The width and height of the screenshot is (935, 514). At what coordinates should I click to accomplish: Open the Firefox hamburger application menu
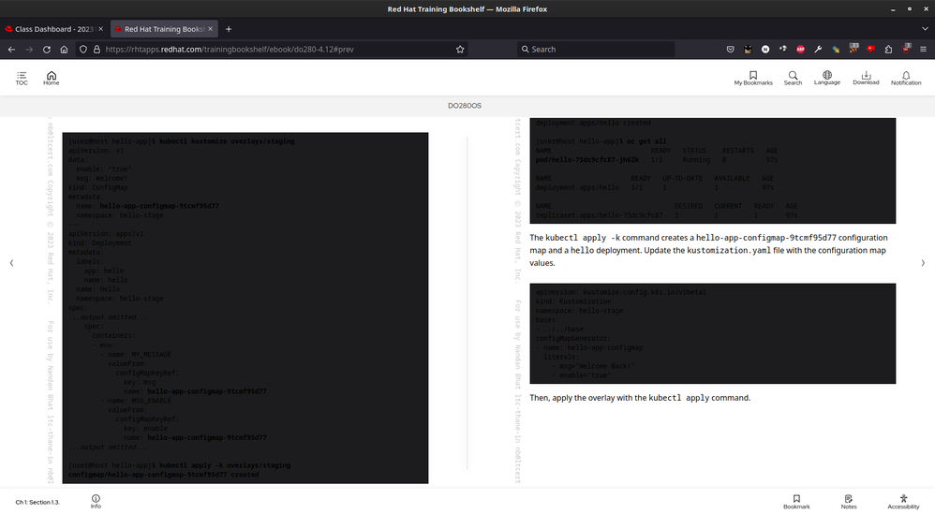coord(923,50)
